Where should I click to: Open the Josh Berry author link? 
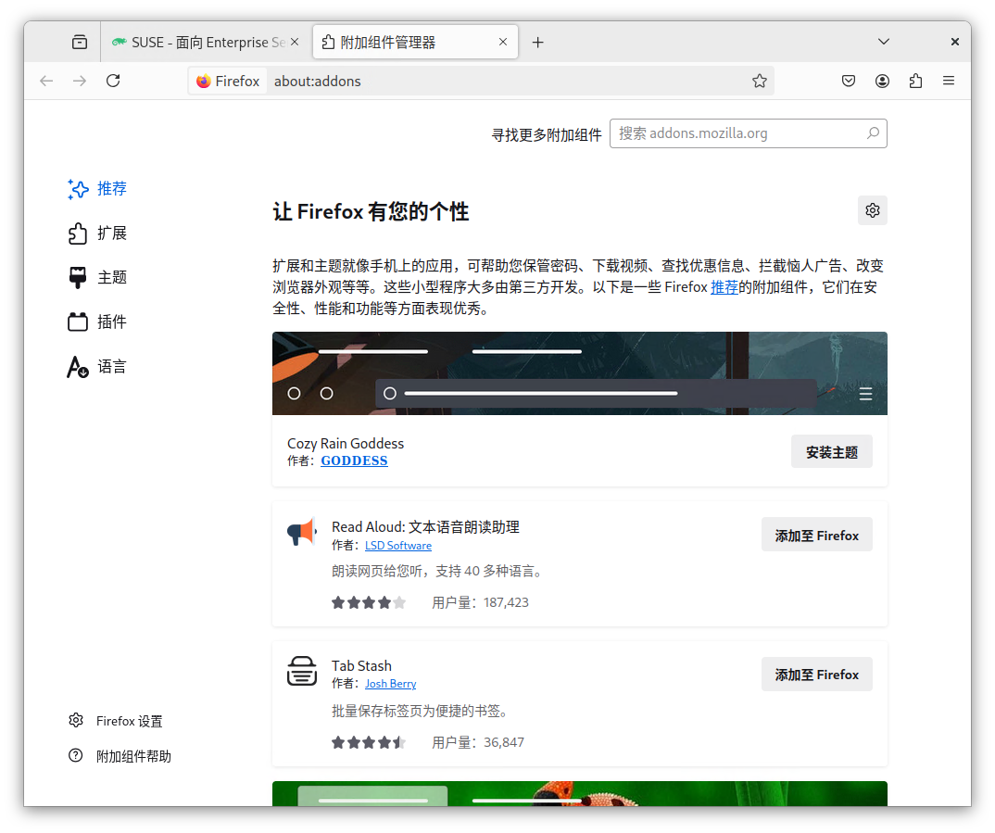(x=390, y=683)
